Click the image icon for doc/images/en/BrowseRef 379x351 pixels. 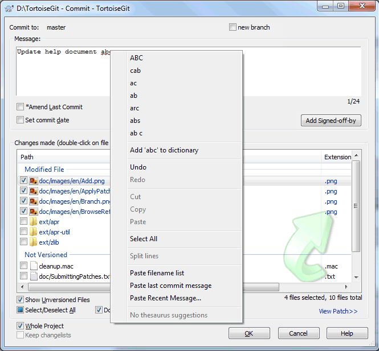34,212
